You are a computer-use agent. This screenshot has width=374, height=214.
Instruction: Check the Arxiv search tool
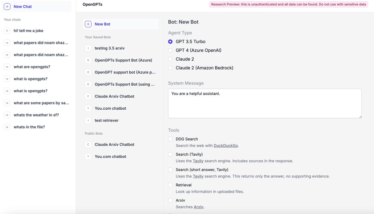170,200
